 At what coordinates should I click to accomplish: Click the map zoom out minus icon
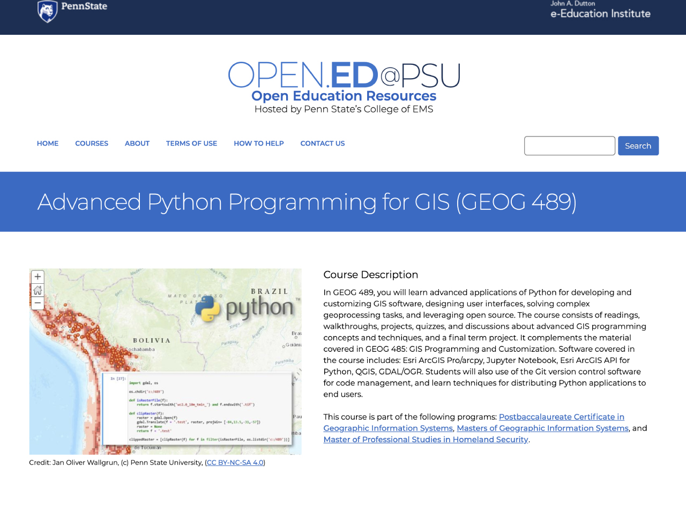click(x=38, y=303)
